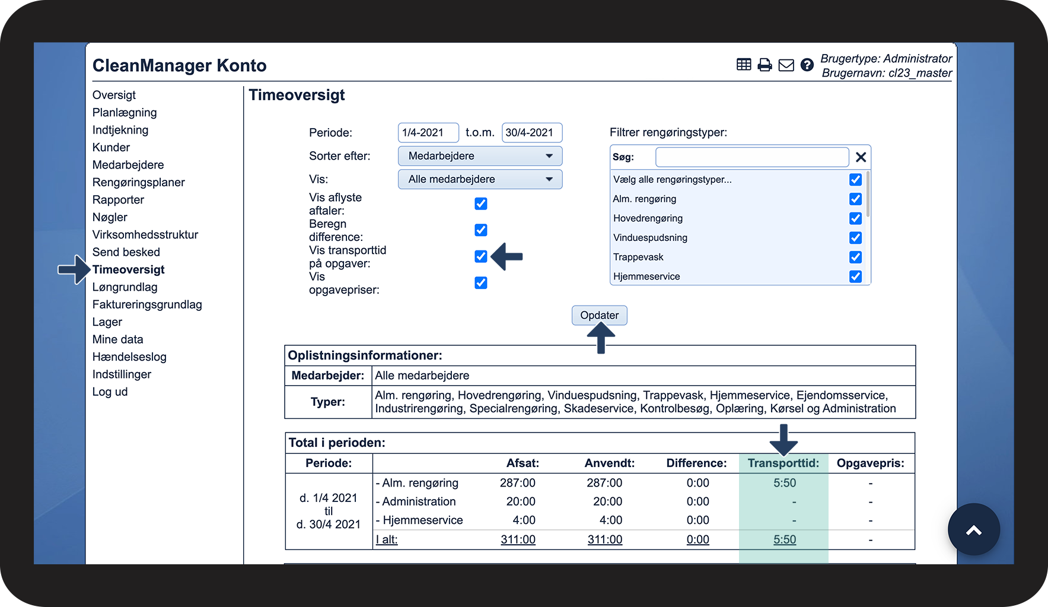The height and width of the screenshot is (607, 1048).
Task: Click the Brugernavn cl23_master text
Action: [887, 73]
